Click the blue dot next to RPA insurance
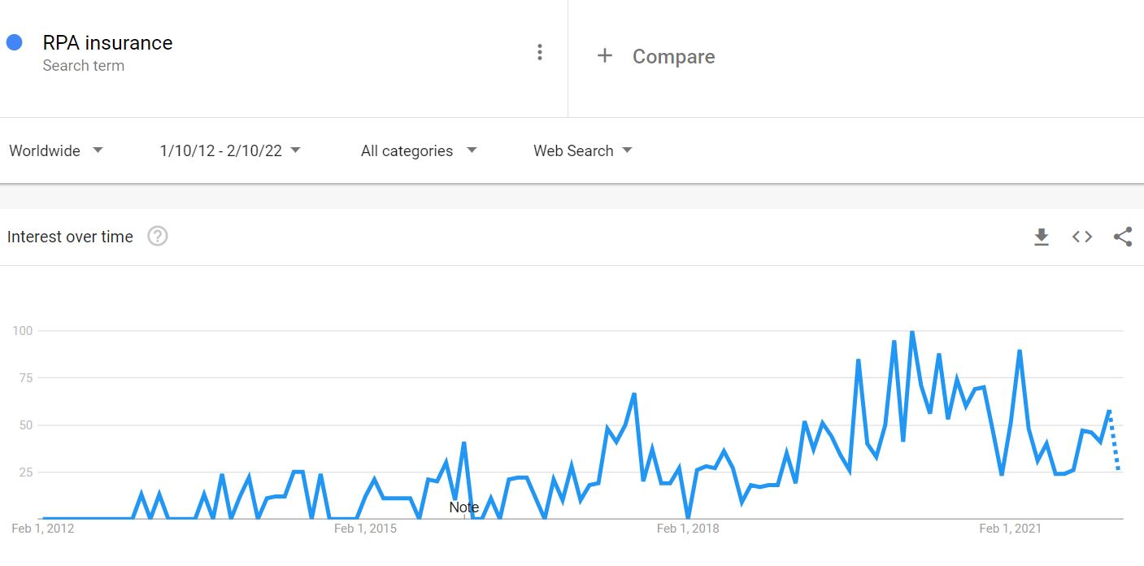Screen dimensions: 1144x566 (x=15, y=42)
